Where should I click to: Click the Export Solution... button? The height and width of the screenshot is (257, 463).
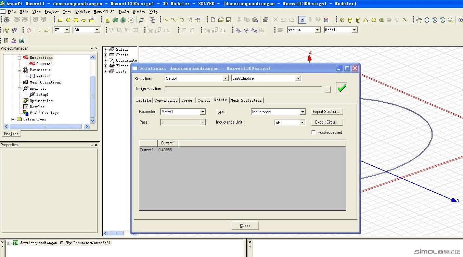click(326, 112)
